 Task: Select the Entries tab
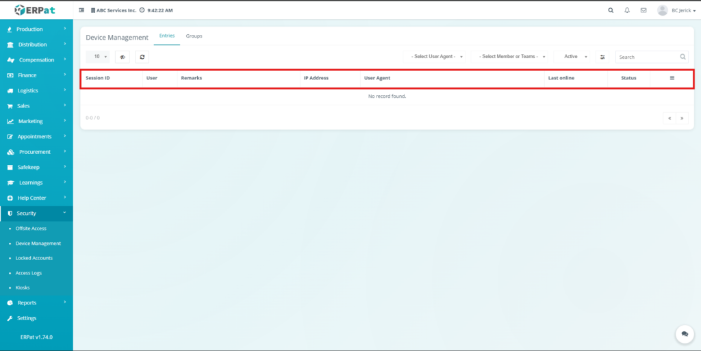point(167,36)
